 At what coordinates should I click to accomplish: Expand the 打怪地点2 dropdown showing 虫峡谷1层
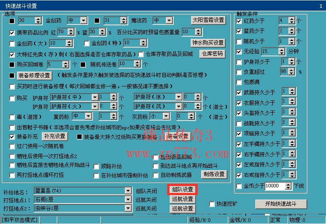127,208
